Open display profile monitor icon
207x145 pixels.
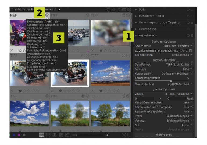[x=129, y=135]
